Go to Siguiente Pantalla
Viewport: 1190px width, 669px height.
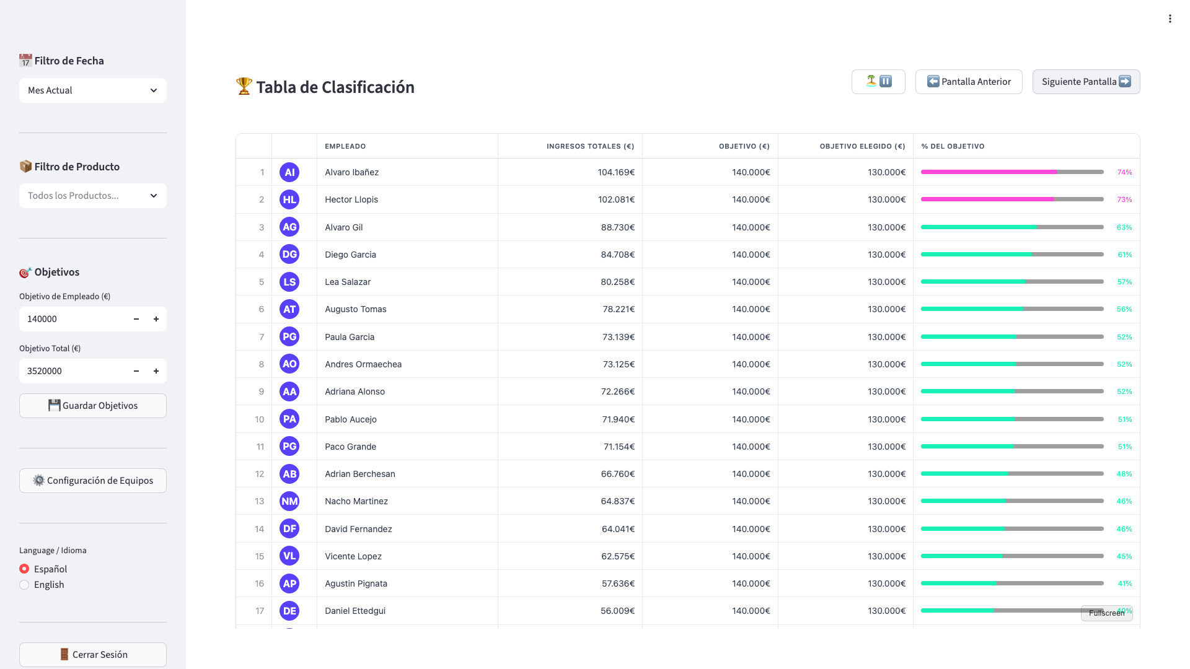(1086, 82)
